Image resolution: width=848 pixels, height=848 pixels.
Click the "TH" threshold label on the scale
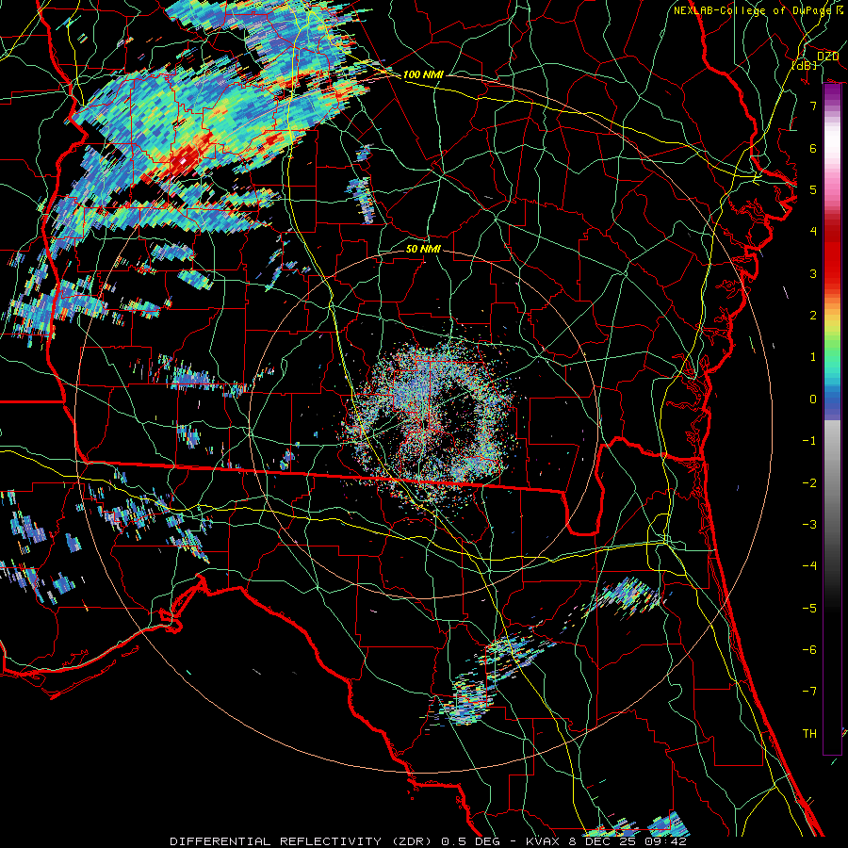(809, 734)
